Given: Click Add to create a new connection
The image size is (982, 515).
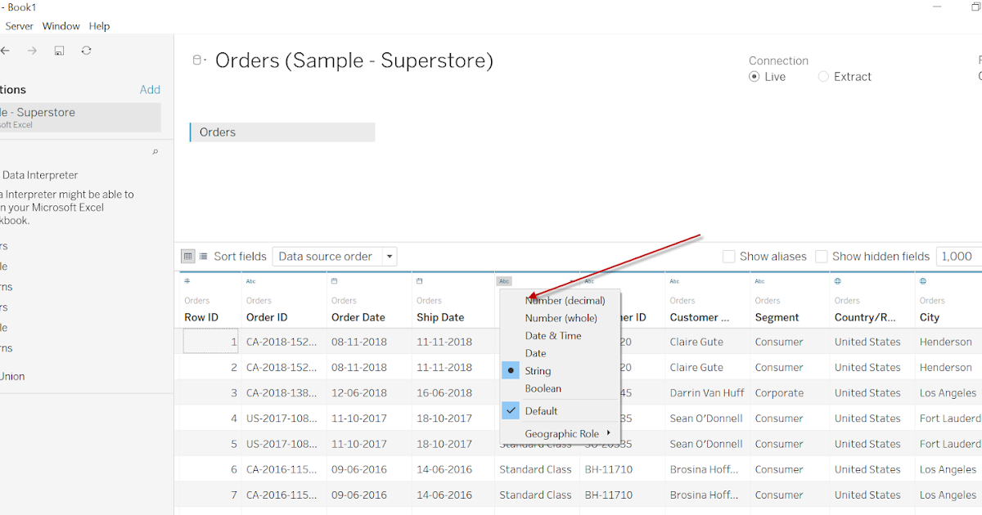Looking at the screenshot, I should [x=150, y=89].
